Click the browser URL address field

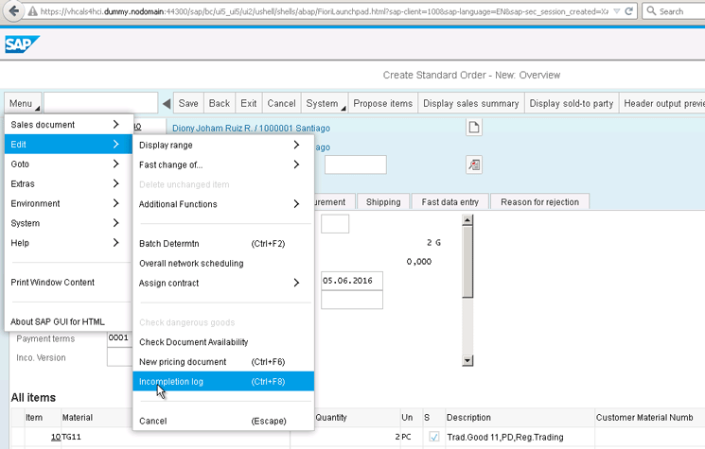click(324, 11)
